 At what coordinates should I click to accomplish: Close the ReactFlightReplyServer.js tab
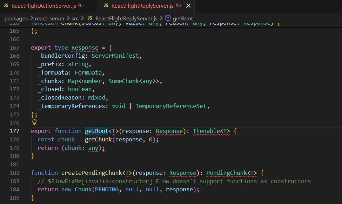coord(189,6)
